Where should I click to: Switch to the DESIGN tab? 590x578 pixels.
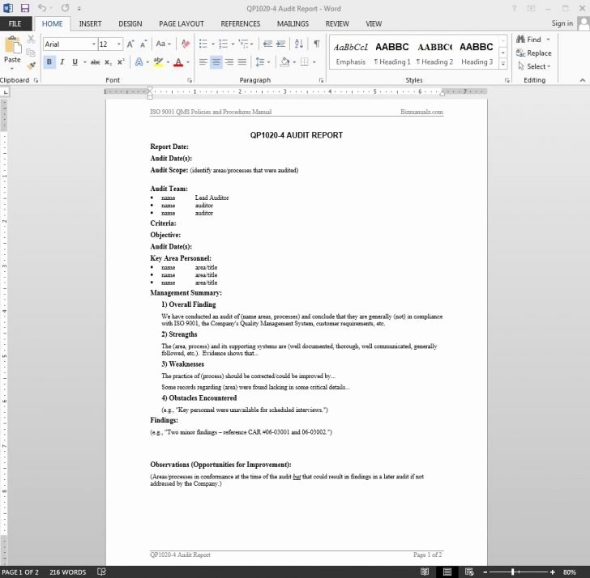coord(130,23)
